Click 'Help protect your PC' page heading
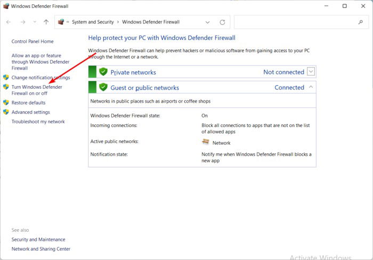Image resolution: width=373 pixels, height=260 pixels. 162,38
